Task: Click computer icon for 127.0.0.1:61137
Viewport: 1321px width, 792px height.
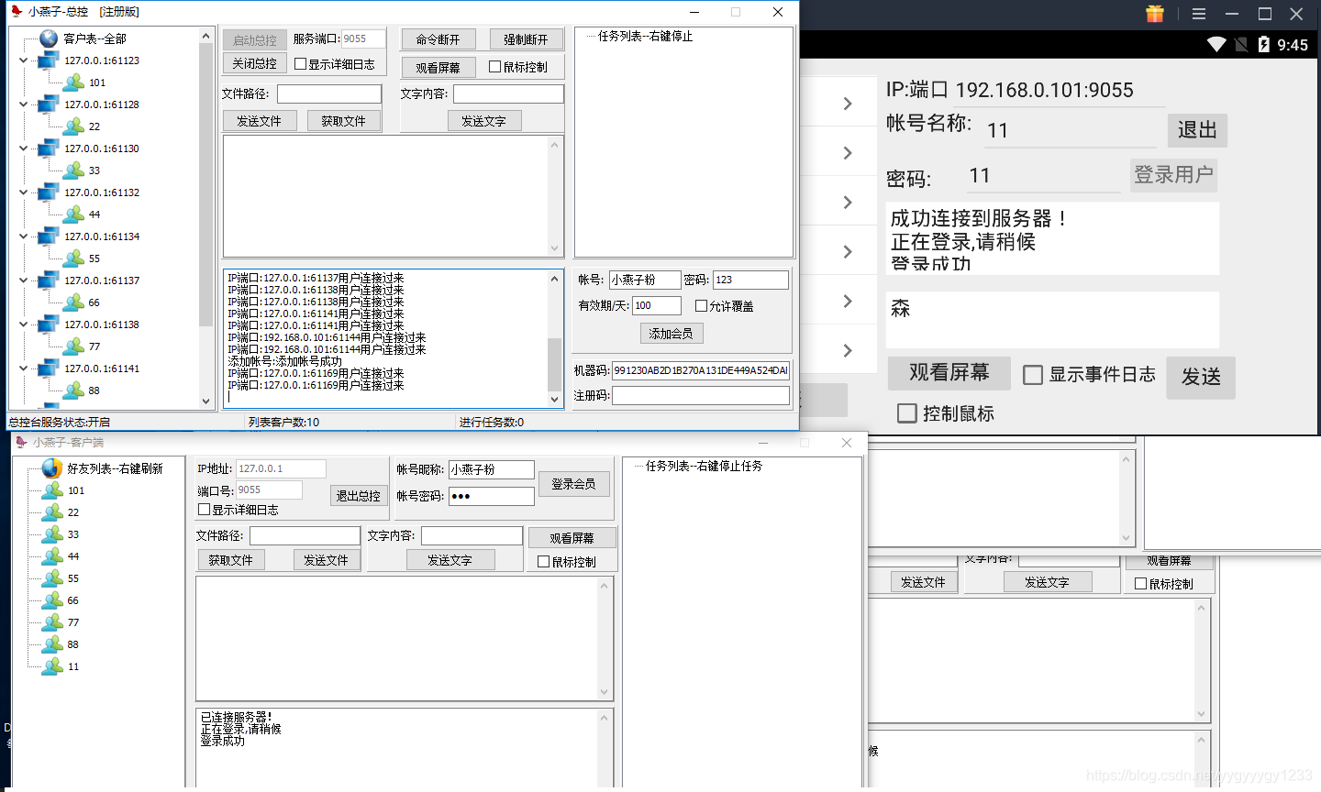Action: point(49,280)
